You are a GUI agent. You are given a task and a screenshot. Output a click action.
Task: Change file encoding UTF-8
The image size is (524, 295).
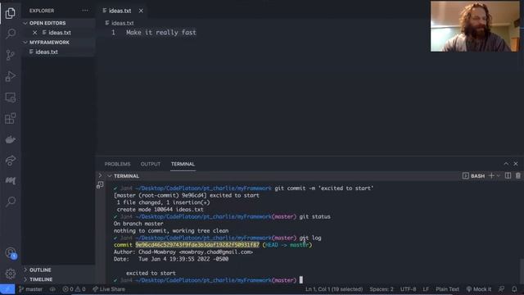pos(408,289)
